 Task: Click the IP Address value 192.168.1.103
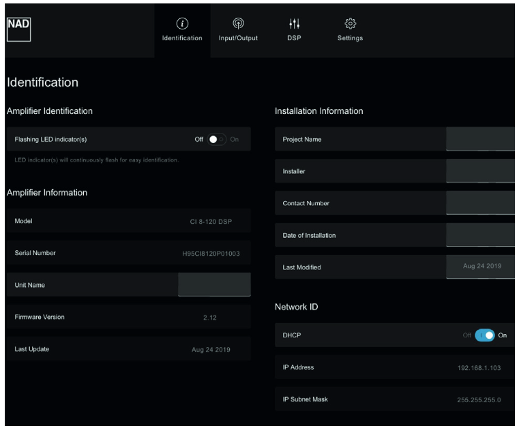479,368
